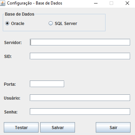Test the connection with Testar button
Screen dimensions: 135x135
21,127
